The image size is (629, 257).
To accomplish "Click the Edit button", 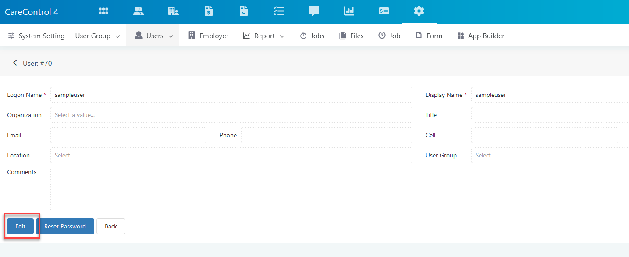I will pyautogui.click(x=20, y=226).
